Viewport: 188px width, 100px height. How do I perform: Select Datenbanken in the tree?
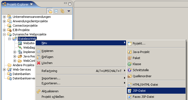[21, 74]
